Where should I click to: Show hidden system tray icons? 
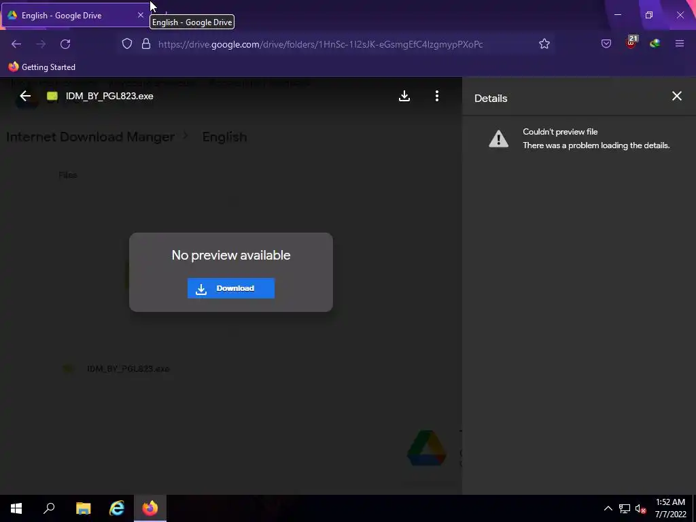(x=608, y=508)
